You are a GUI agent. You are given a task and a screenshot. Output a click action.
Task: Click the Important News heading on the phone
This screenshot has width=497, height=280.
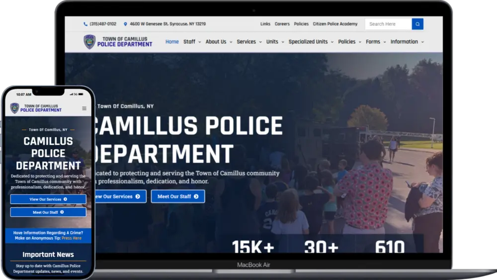pyautogui.click(x=48, y=254)
